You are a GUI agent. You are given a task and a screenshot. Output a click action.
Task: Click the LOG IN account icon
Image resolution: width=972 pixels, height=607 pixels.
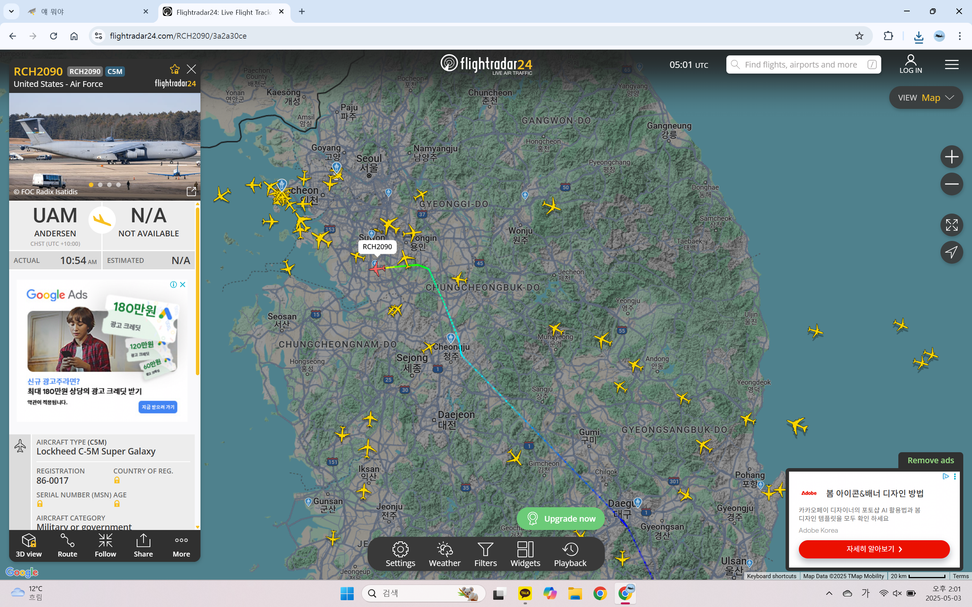[x=910, y=64]
